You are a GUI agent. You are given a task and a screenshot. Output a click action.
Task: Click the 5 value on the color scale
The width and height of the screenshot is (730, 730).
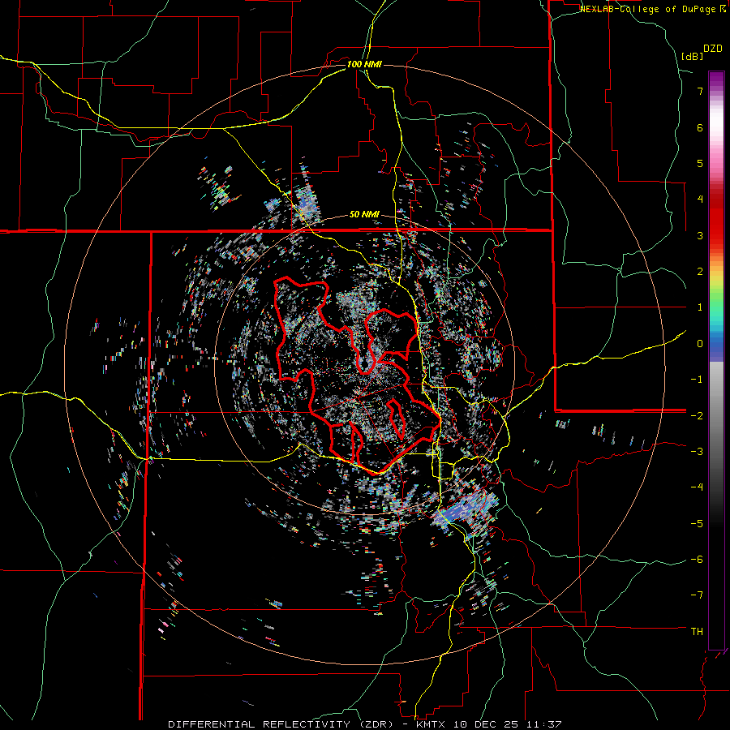coord(700,163)
